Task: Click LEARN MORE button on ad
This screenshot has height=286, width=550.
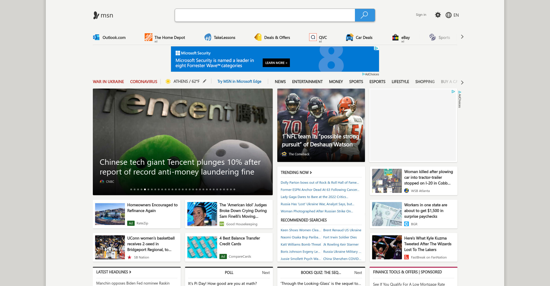Action: pyautogui.click(x=276, y=63)
